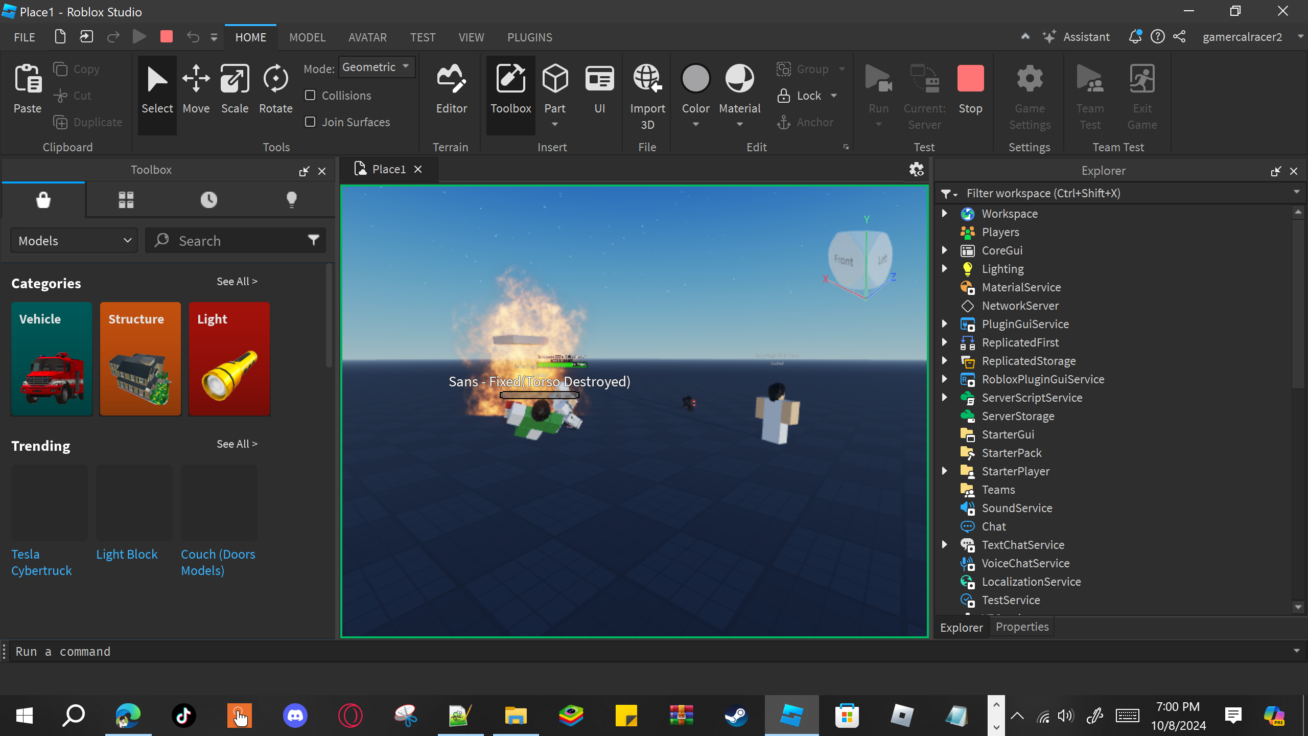The width and height of the screenshot is (1308, 736).
Task: Open the Toolbox Recent tab icon
Action: (208, 199)
